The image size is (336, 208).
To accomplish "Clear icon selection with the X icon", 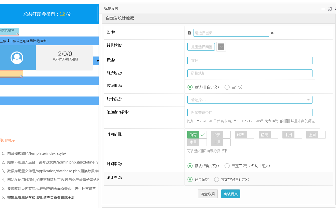I will click(x=272, y=33).
